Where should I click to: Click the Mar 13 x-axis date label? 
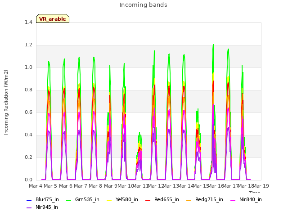(171, 186)
